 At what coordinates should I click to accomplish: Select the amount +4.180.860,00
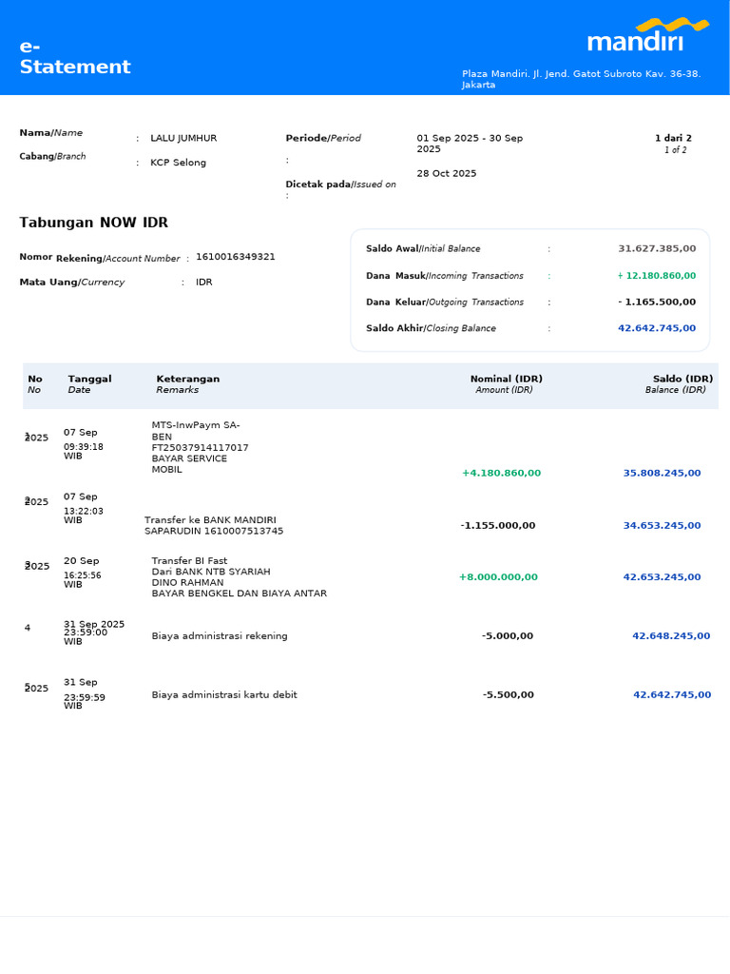click(x=502, y=473)
